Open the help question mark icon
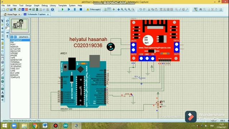 pyautogui.click(x=53, y=10)
